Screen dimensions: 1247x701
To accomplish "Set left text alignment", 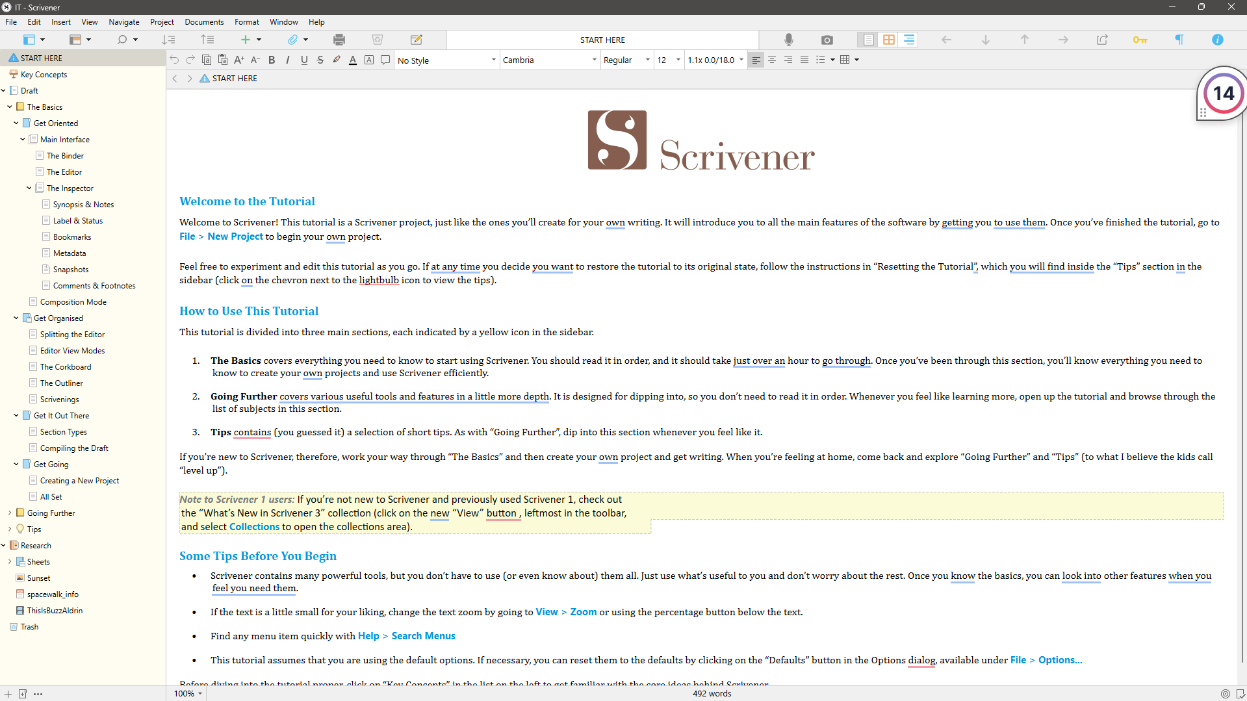I will coord(756,60).
